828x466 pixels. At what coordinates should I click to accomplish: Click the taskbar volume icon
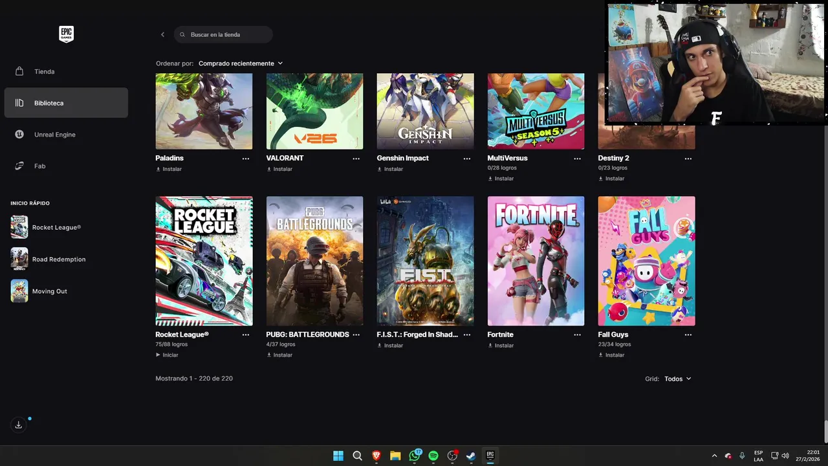[785, 456]
